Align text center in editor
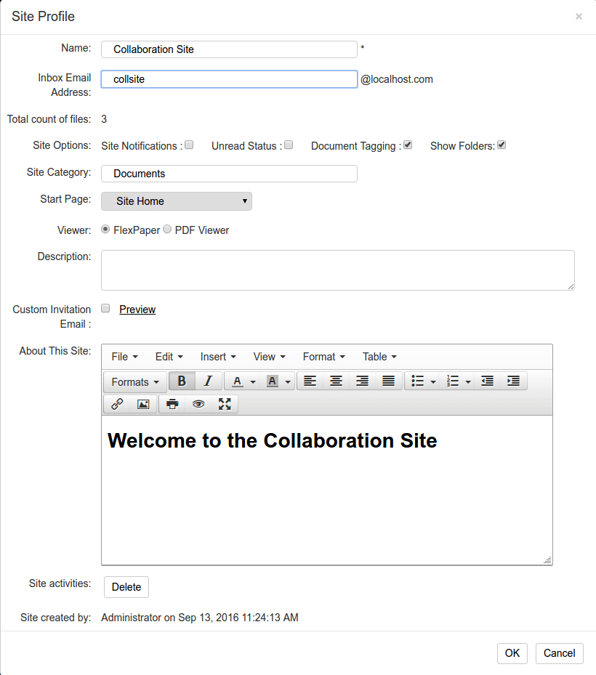The height and width of the screenshot is (675, 596). click(x=336, y=381)
